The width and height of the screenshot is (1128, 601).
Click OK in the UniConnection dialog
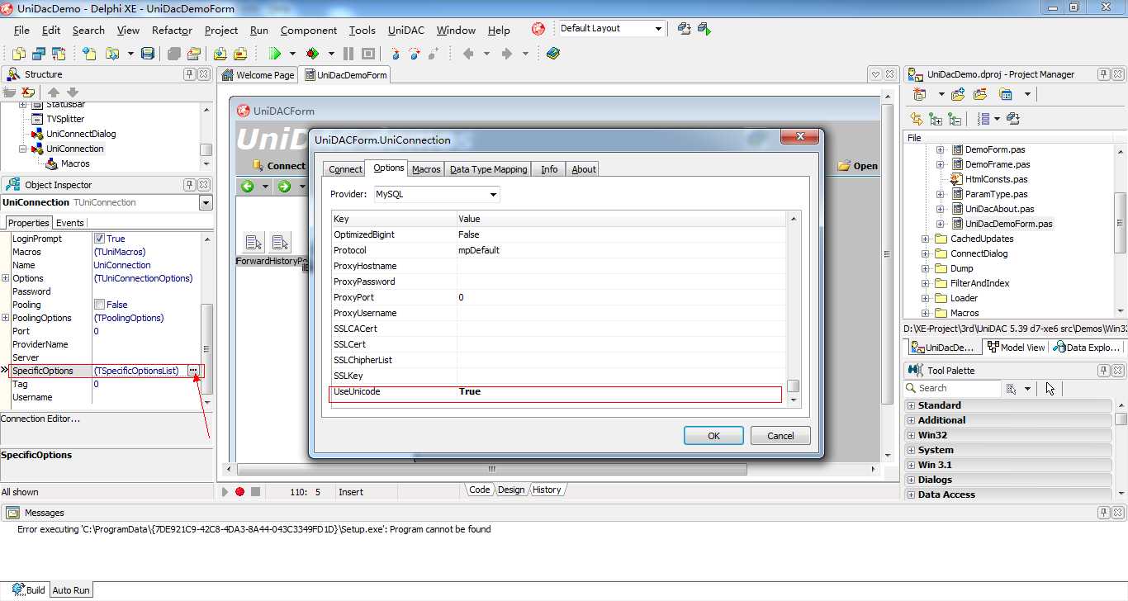tap(713, 436)
